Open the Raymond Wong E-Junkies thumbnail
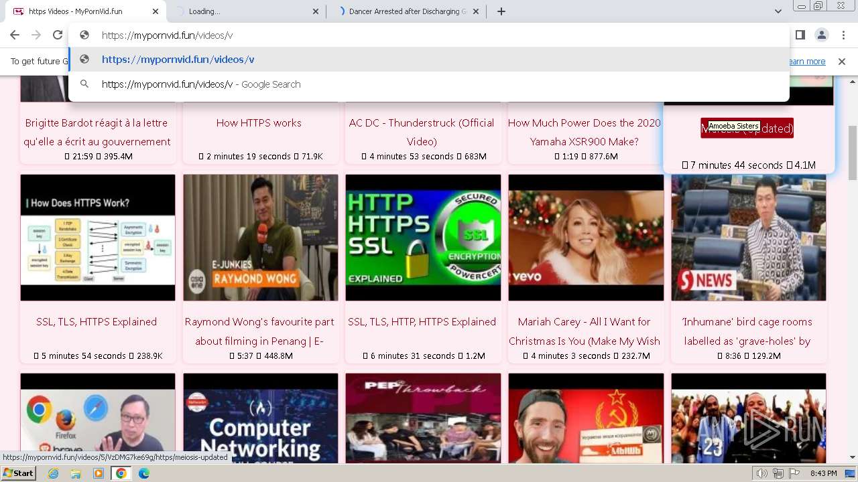Viewport: 858px width, 482px height. [x=261, y=238]
